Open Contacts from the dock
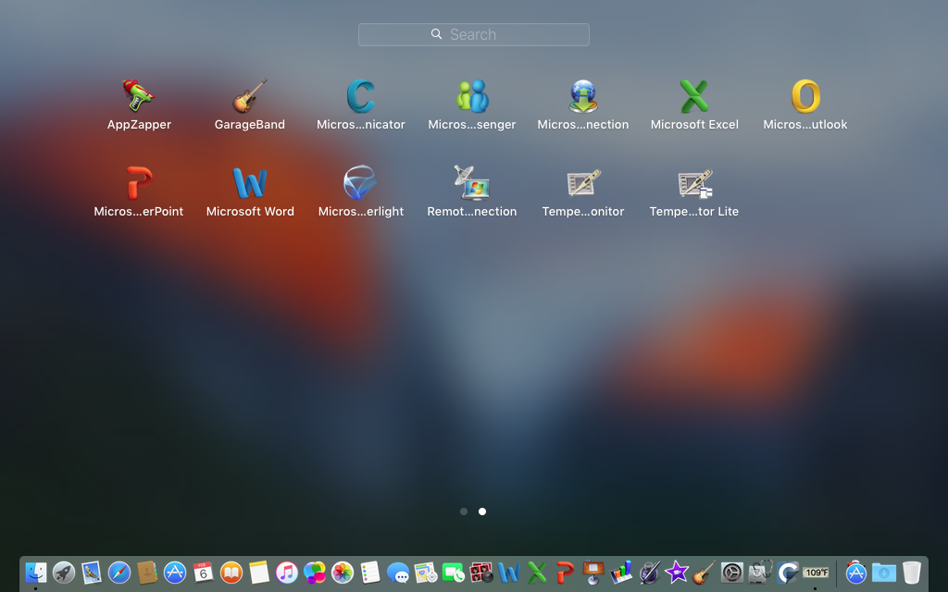948x592 pixels. pos(147,572)
